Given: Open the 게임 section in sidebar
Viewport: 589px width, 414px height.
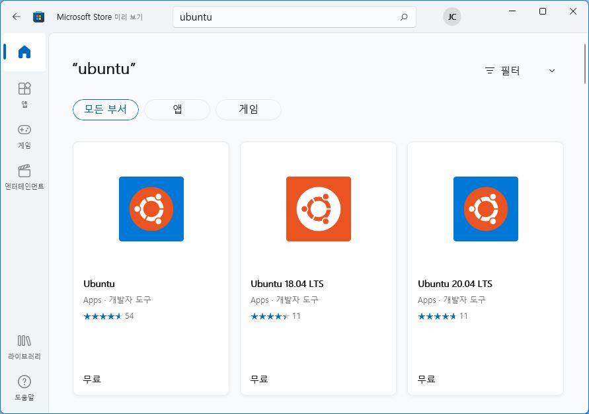Looking at the screenshot, I should coord(24,137).
